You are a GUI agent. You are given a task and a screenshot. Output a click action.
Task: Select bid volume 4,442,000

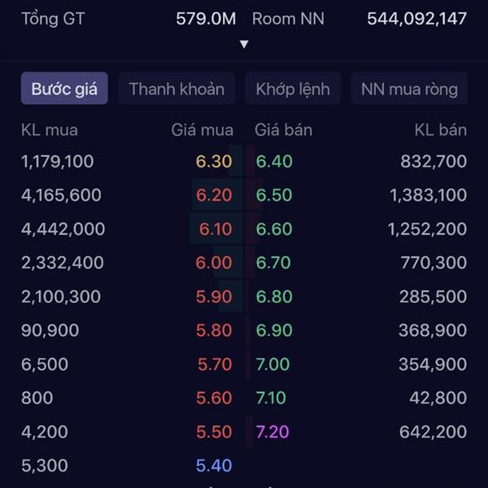click(63, 229)
